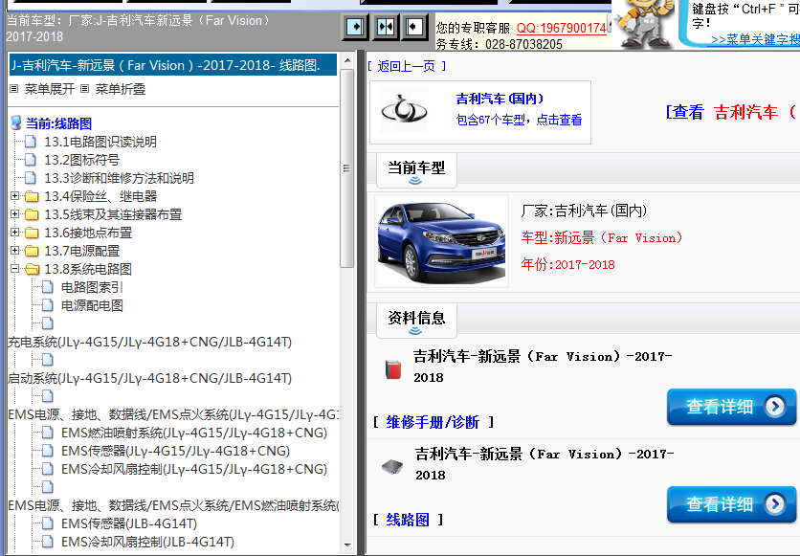The height and width of the screenshot is (556, 800).
Task: Open 电源配电图 tree item
Action: 92,305
